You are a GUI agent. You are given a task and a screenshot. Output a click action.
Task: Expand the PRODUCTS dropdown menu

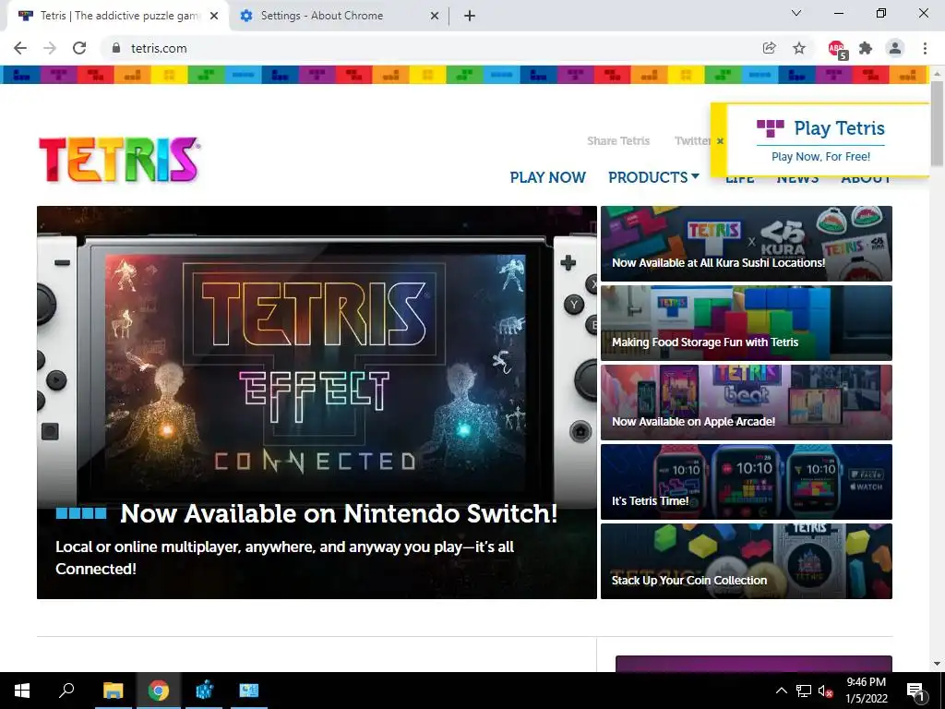click(x=653, y=177)
